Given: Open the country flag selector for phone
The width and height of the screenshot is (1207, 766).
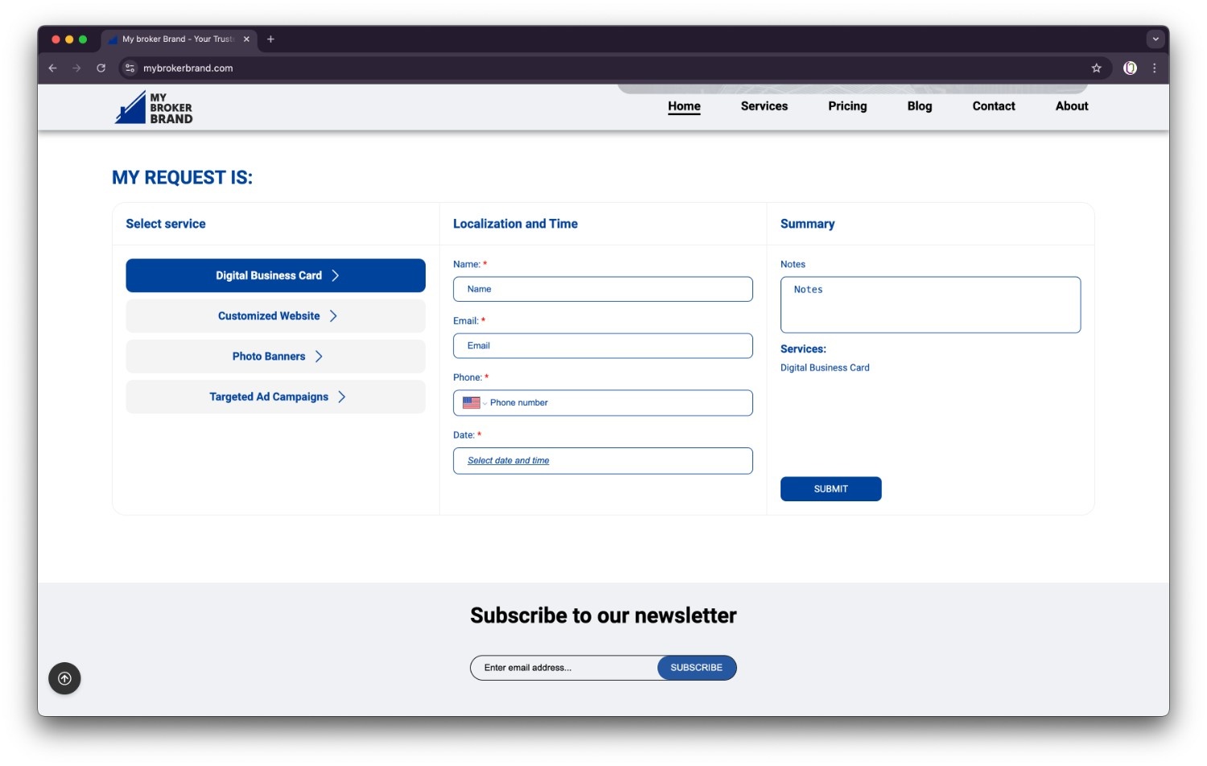Looking at the screenshot, I should click(x=473, y=403).
